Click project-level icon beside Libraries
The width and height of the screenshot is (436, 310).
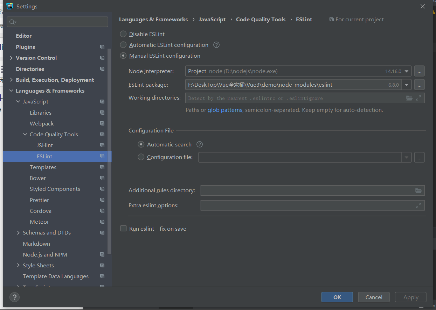[102, 113]
